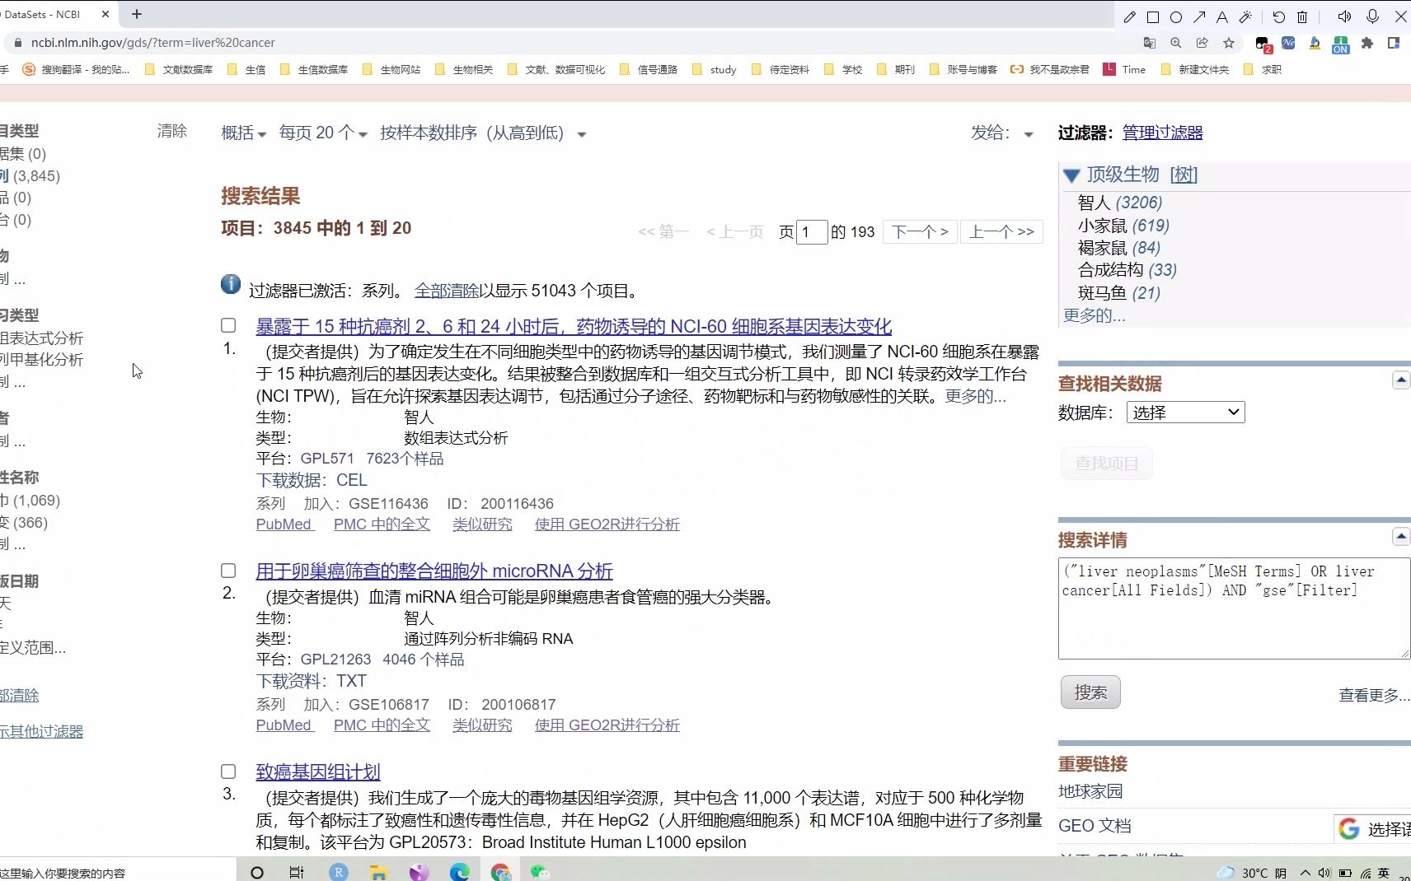1411x881 pixels.
Task: Open the 文献数据库 bookmark folder
Action: [179, 69]
